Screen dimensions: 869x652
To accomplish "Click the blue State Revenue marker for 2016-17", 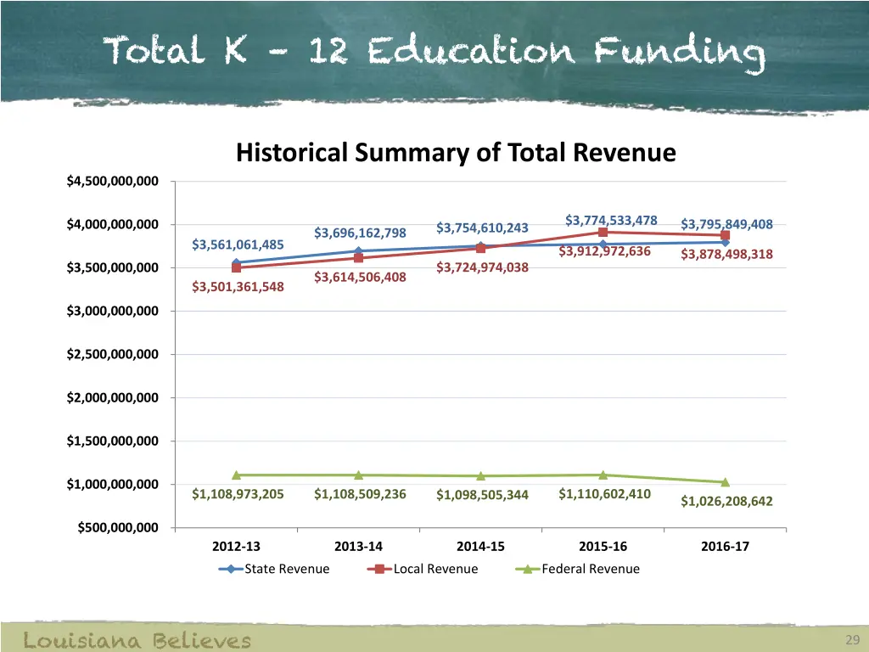I will (725, 242).
